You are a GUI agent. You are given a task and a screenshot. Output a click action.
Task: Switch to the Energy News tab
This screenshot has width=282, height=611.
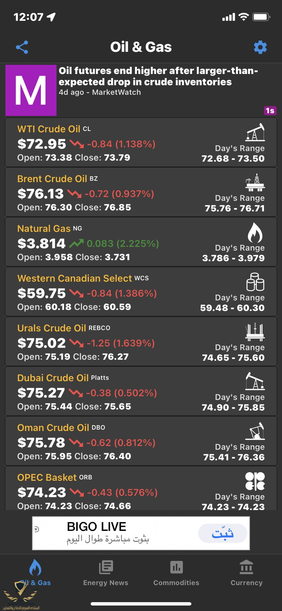(106, 573)
